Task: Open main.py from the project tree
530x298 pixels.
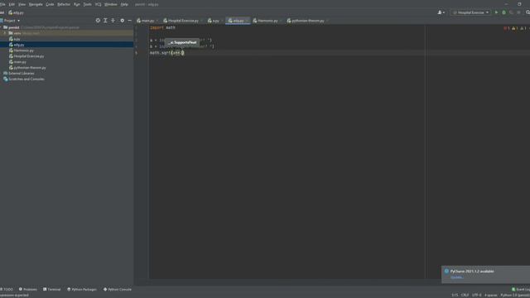Action: [20, 62]
